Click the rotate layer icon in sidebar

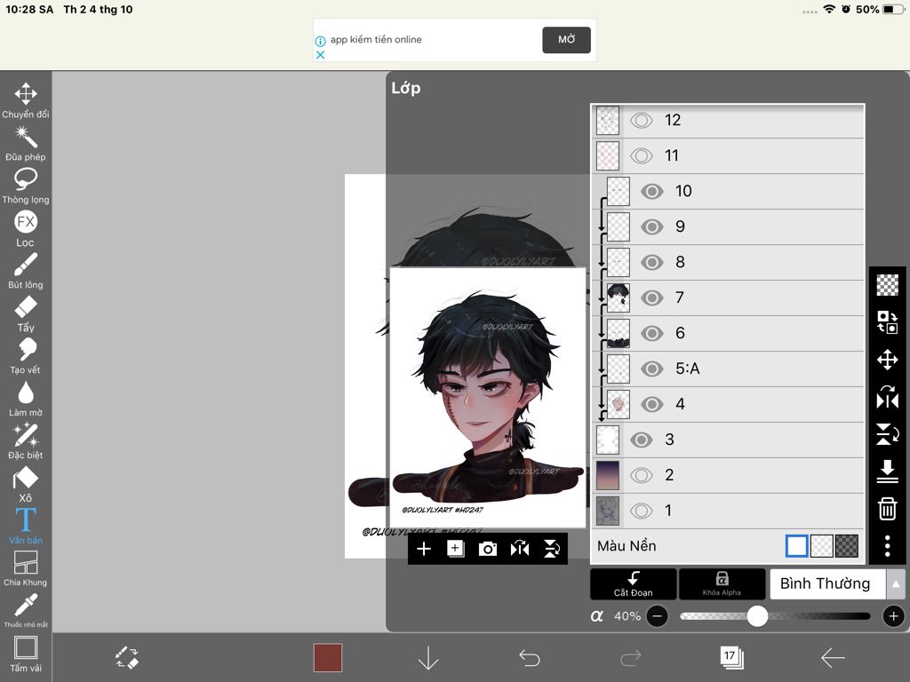[x=888, y=397]
